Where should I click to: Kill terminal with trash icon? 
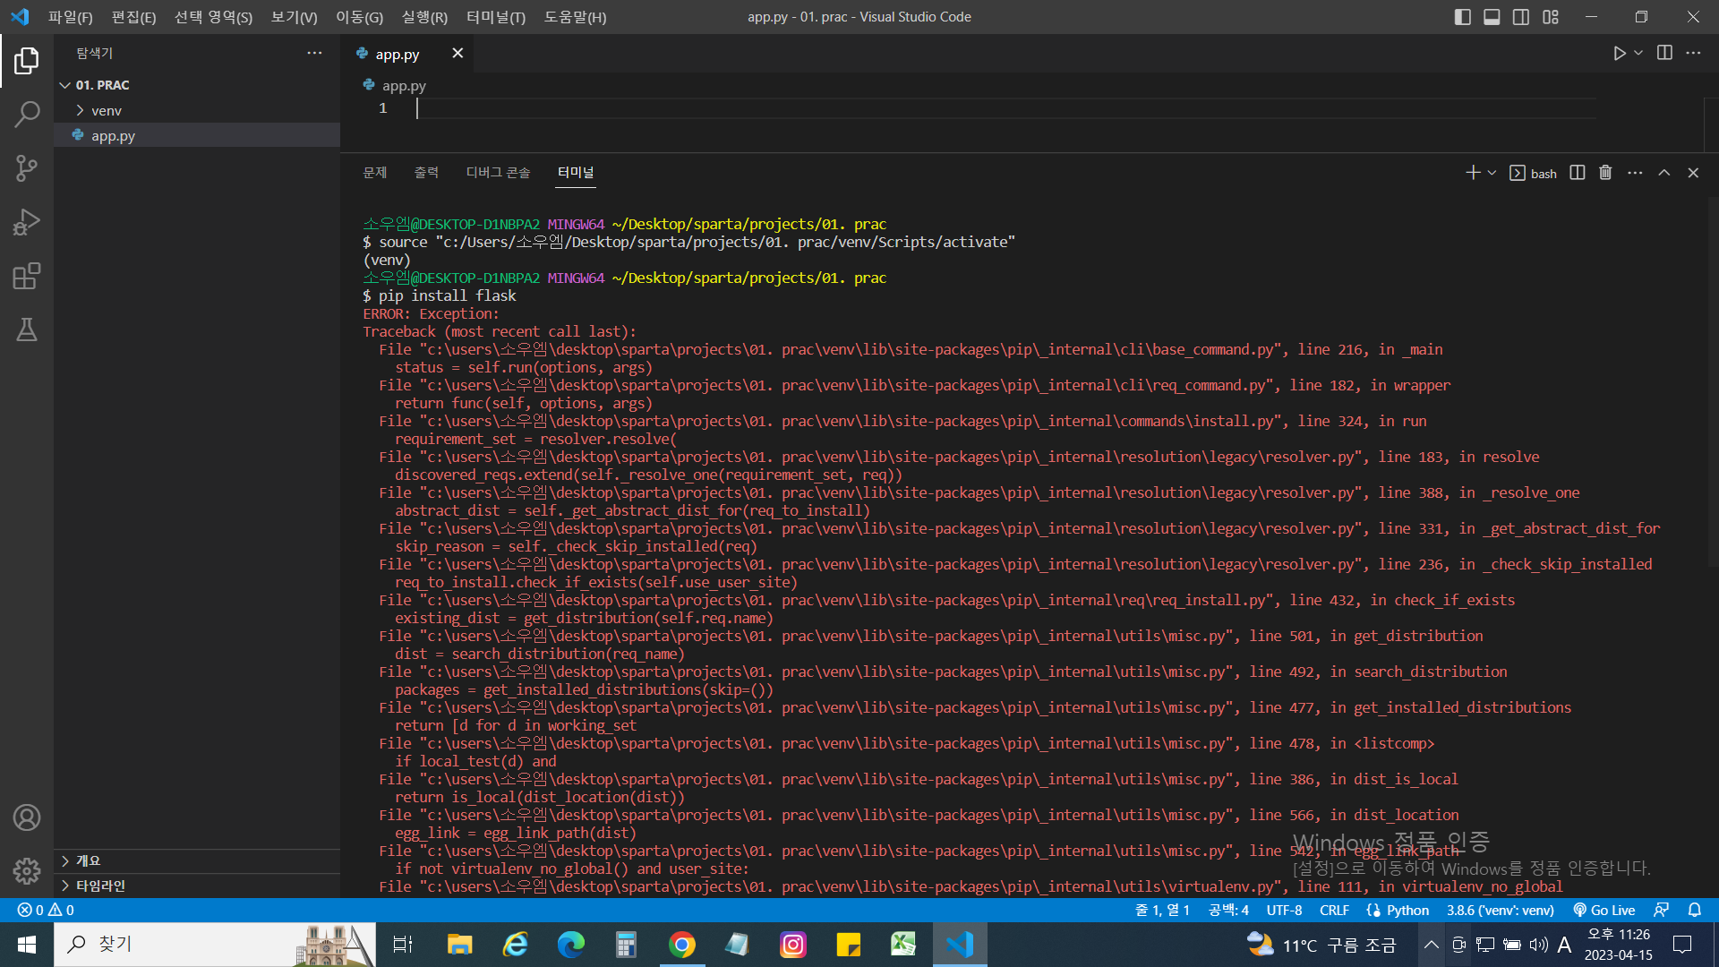click(x=1605, y=173)
